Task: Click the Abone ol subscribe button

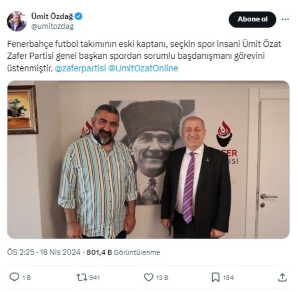Action: 252,19
